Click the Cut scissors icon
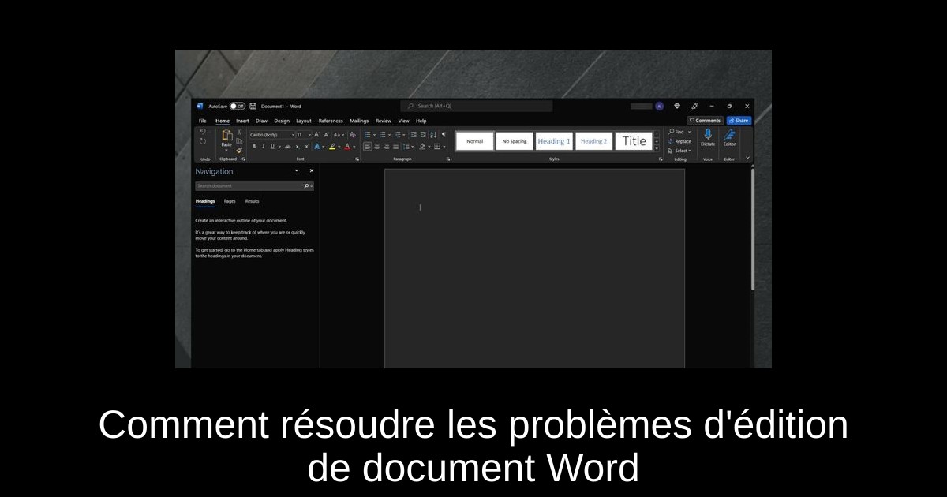Image resolution: width=947 pixels, height=497 pixels. [239, 132]
